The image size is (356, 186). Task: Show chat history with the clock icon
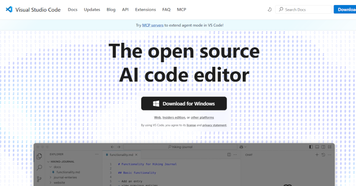click(323, 155)
